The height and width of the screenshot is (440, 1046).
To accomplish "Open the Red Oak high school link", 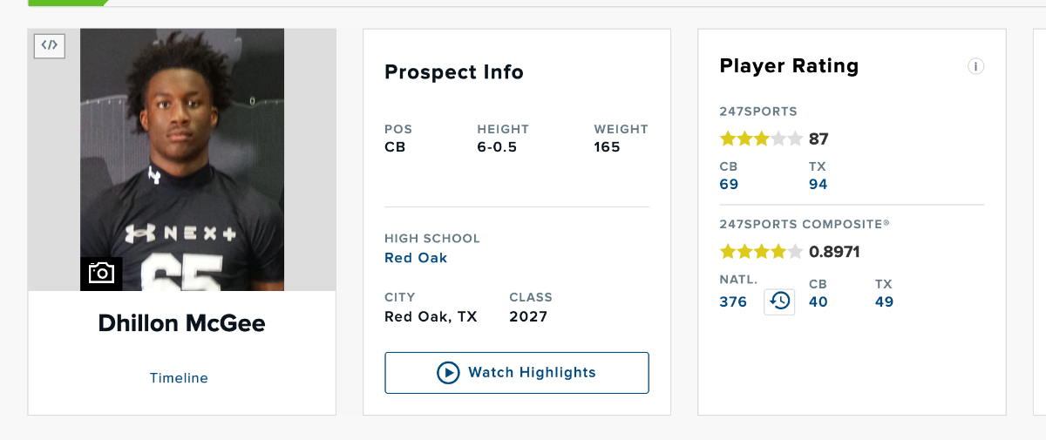I will 416,258.
